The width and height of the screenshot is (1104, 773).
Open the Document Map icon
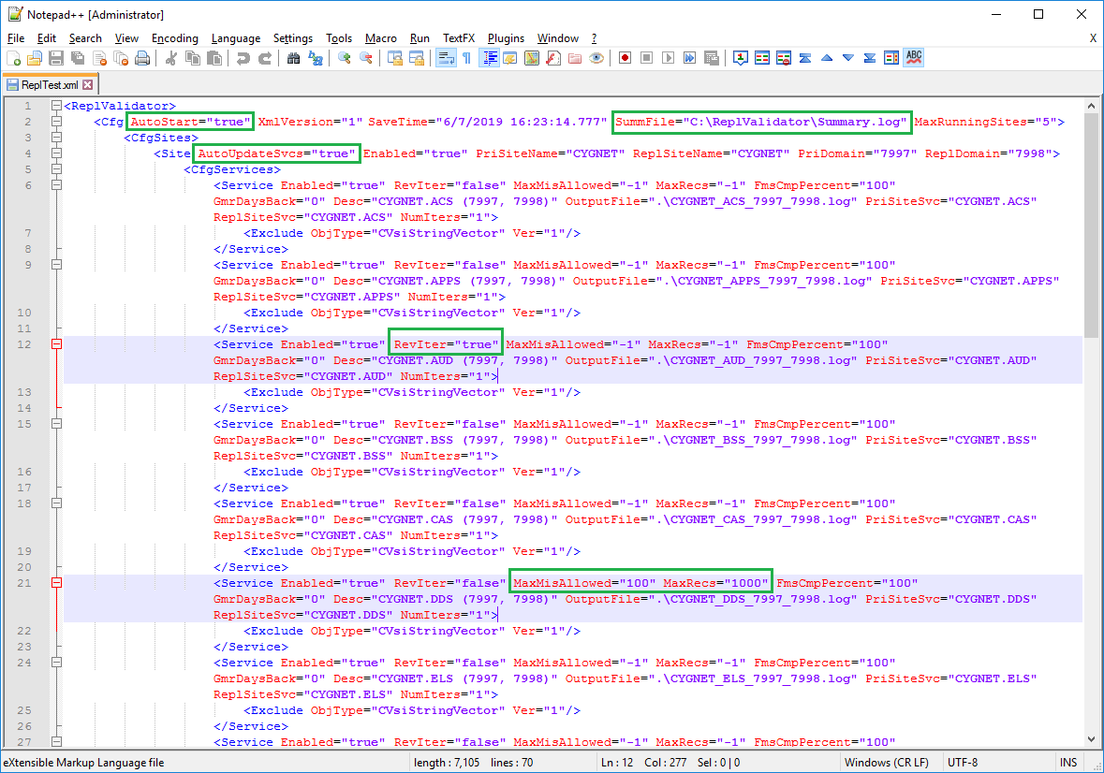point(532,58)
